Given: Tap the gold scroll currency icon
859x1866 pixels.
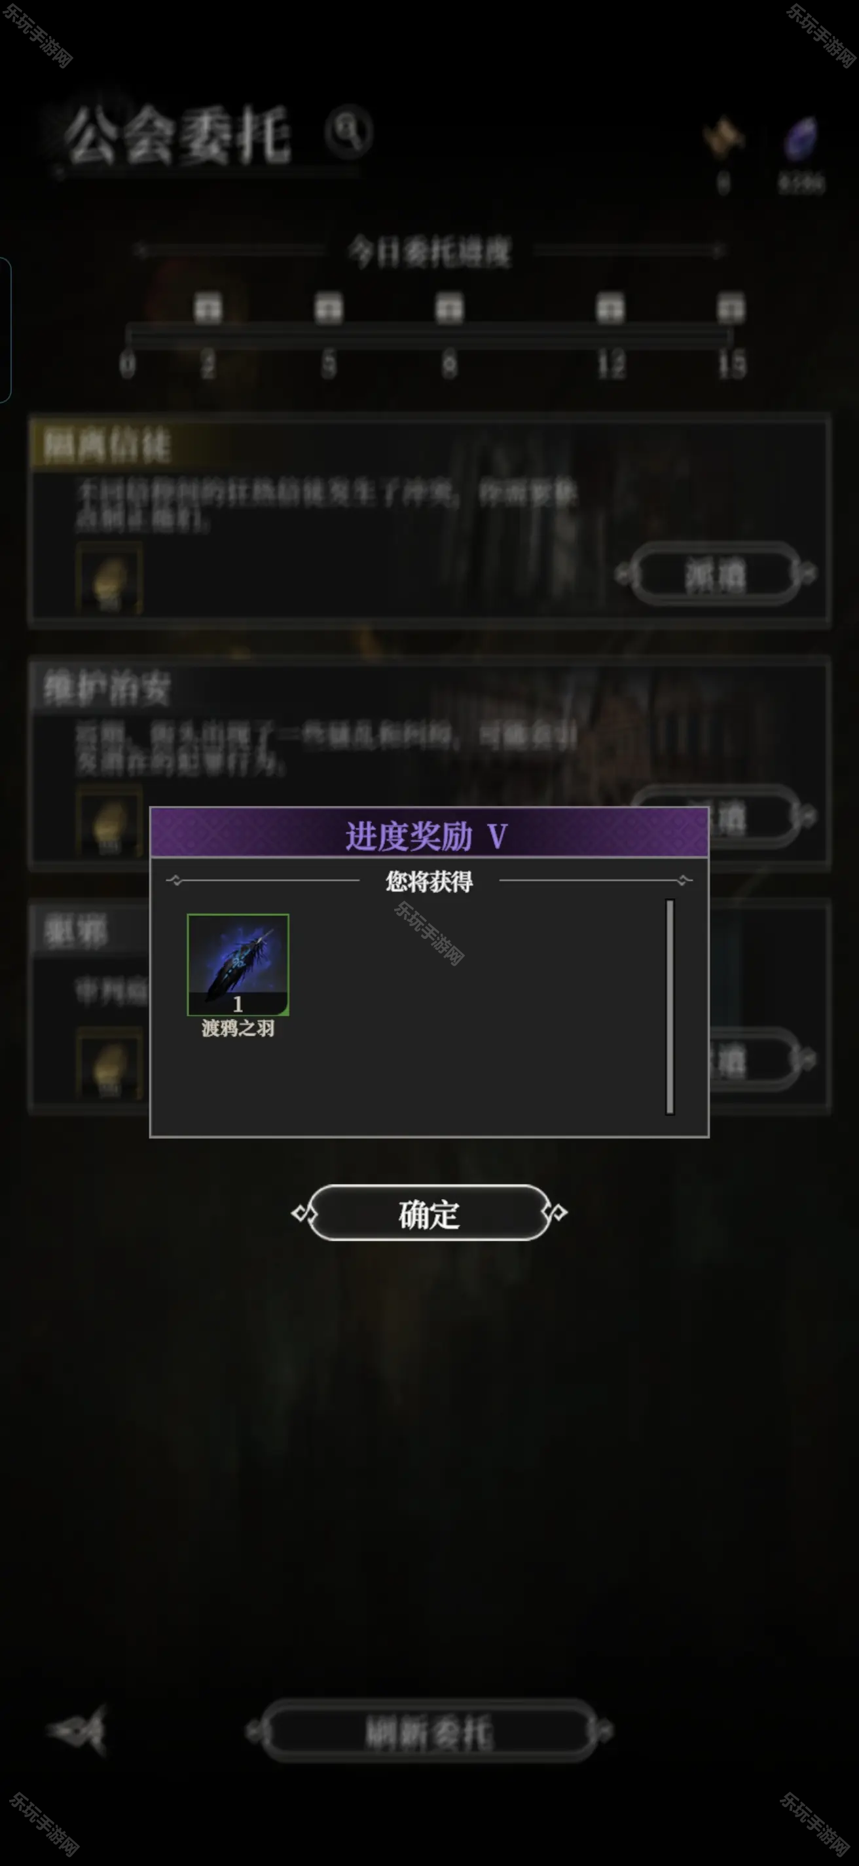Looking at the screenshot, I should pyautogui.click(x=723, y=138).
